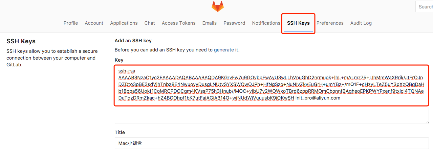Click the Key textarea resize handle
The width and height of the screenshot is (433, 151).
[427, 121]
